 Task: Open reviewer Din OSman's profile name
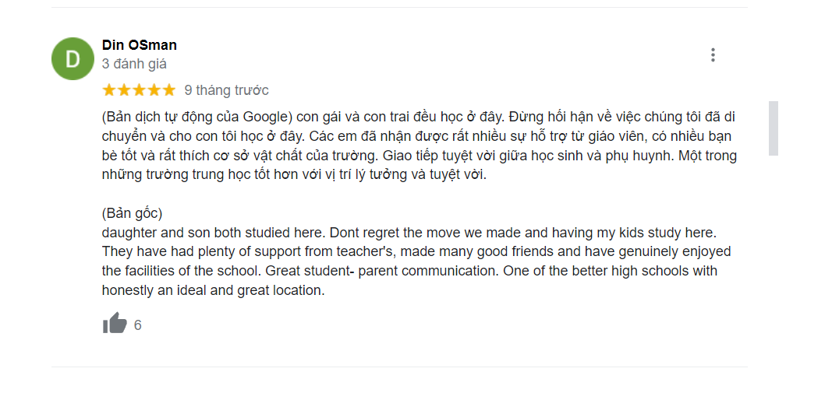[140, 45]
